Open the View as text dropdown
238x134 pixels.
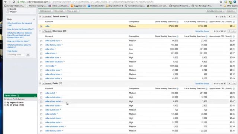point(73,11)
